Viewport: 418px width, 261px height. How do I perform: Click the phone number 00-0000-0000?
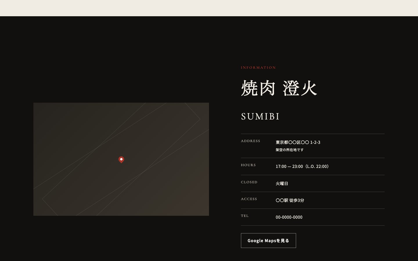tap(289, 217)
